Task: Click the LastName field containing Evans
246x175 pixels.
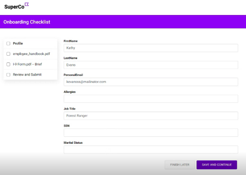Action: pyautogui.click(x=151, y=65)
